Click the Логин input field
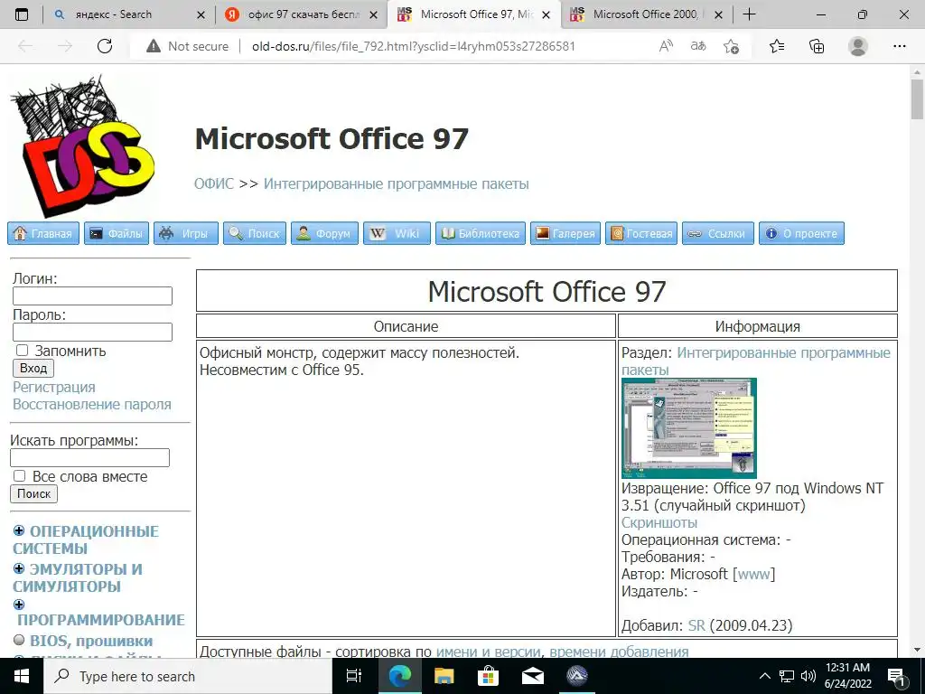Screen dimensions: 925x694 [93, 295]
